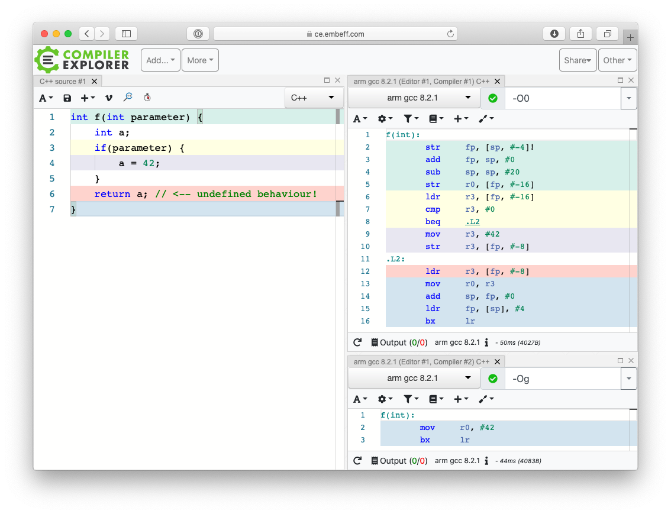Screen dimensions: 671x514
Task: Click the Share button
Action: [x=578, y=60]
